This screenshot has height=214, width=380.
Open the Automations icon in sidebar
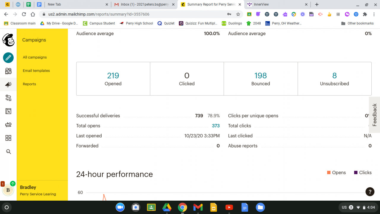8,98
